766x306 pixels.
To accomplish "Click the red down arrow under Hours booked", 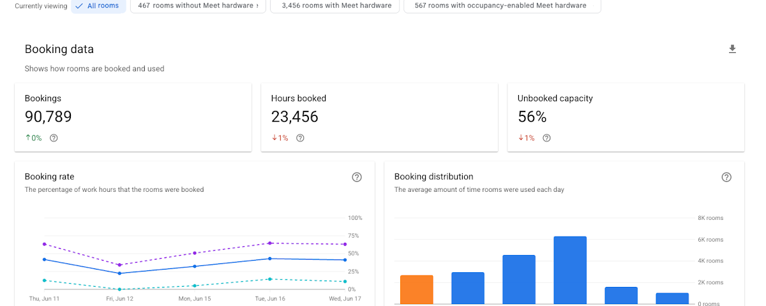I will click(274, 138).
